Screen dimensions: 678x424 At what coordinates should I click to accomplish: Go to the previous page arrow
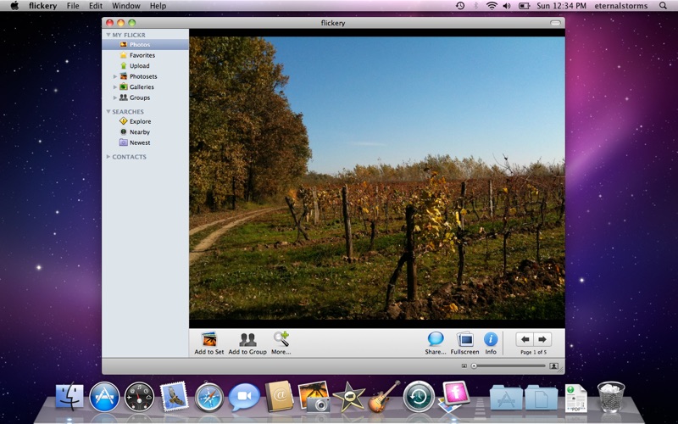tap(525, 339)
